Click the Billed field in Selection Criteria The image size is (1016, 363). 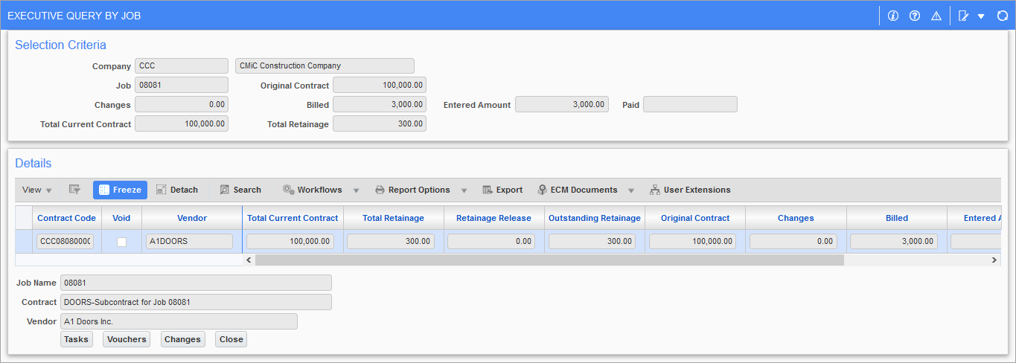[x=380, y=105]
